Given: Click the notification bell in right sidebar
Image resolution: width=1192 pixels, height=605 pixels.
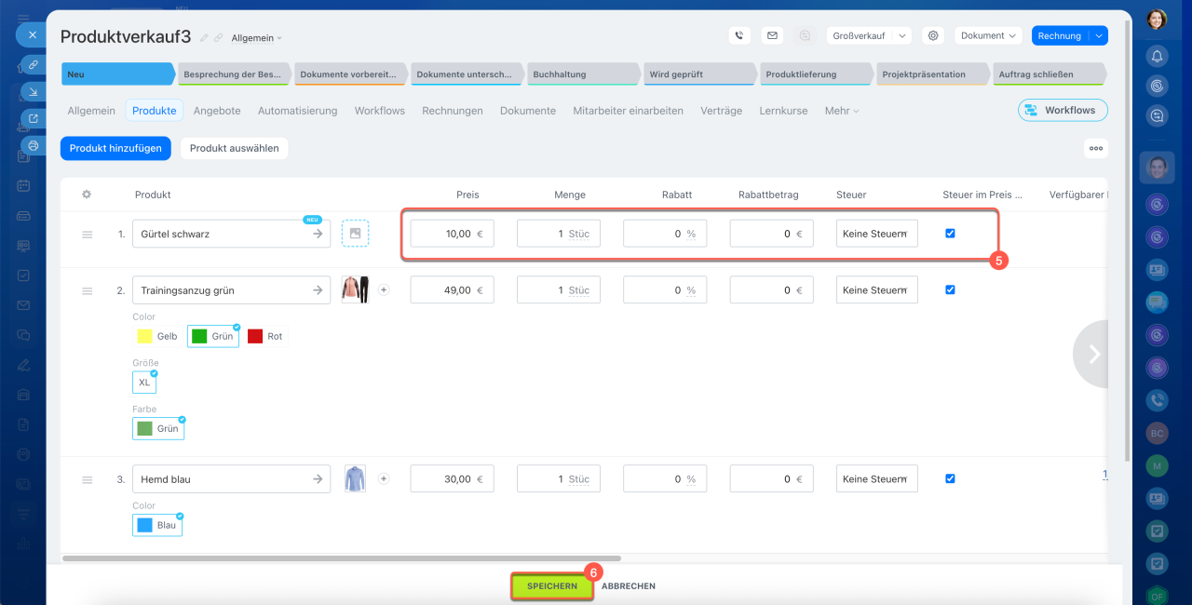Looking at the screenshot, I should tap(1157, 56).
